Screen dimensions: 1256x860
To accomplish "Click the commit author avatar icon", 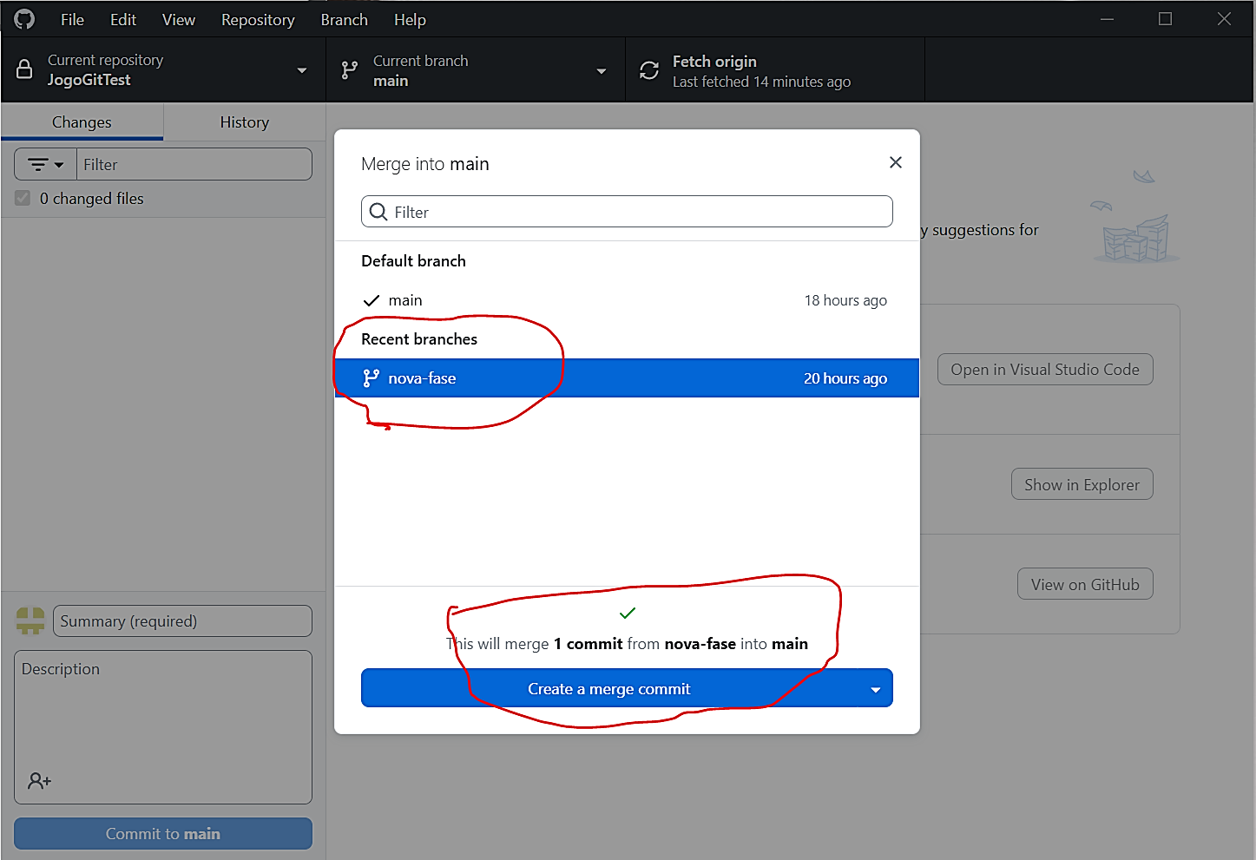I will (x=30, y=620).
